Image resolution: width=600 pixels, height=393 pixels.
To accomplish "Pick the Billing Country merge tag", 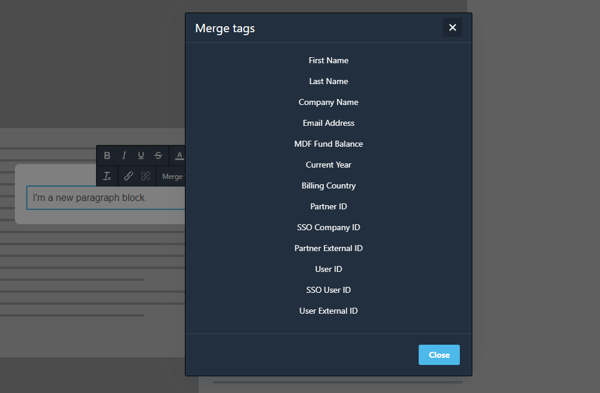I will click(328, 185).
